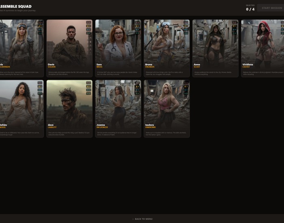Click Isadora's description text
This screenshot has height=223, width=284.
point(166,133)
